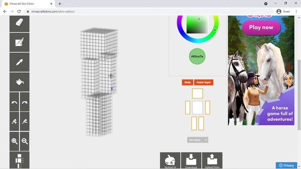Click Upload to pumpkin icon button
301x169 pixels.
tap(170, 161)
